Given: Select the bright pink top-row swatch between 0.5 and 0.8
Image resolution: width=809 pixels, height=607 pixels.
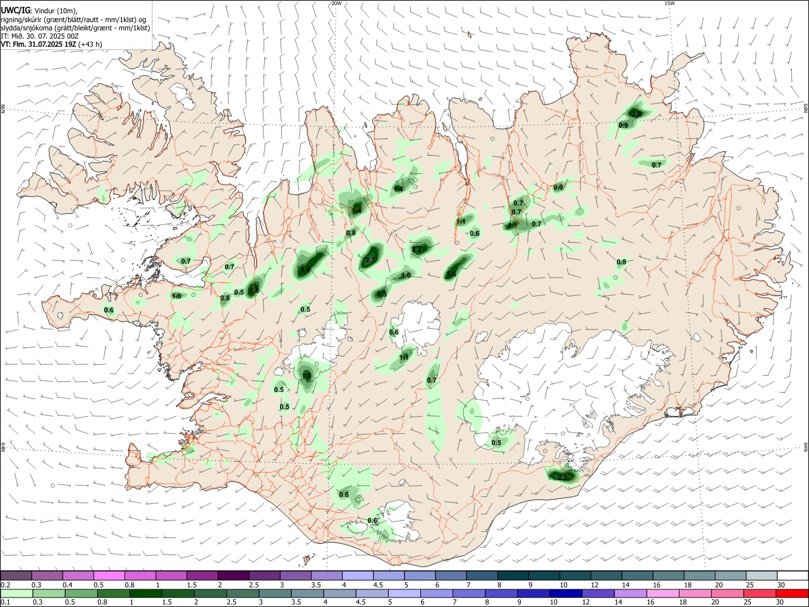Looking at the screenshot, I should point(109,575).
